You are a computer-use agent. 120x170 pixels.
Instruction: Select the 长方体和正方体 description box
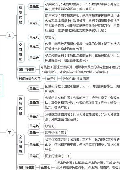coord(82,144)
